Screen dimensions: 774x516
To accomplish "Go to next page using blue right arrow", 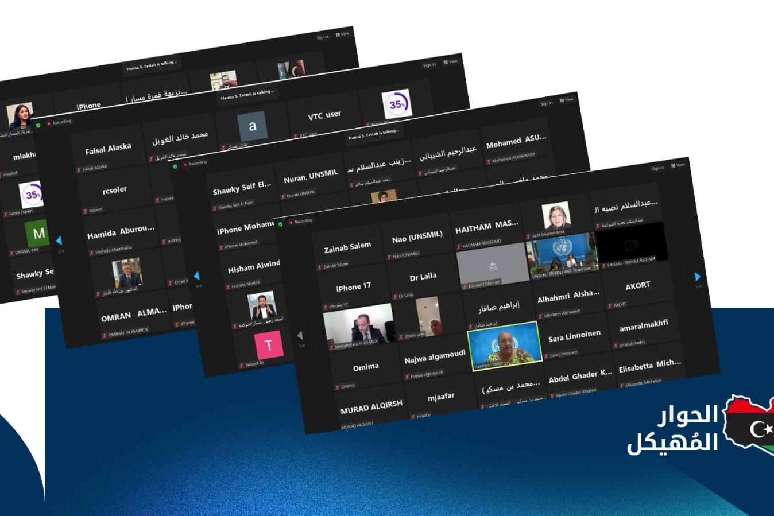I will (698, 277).
